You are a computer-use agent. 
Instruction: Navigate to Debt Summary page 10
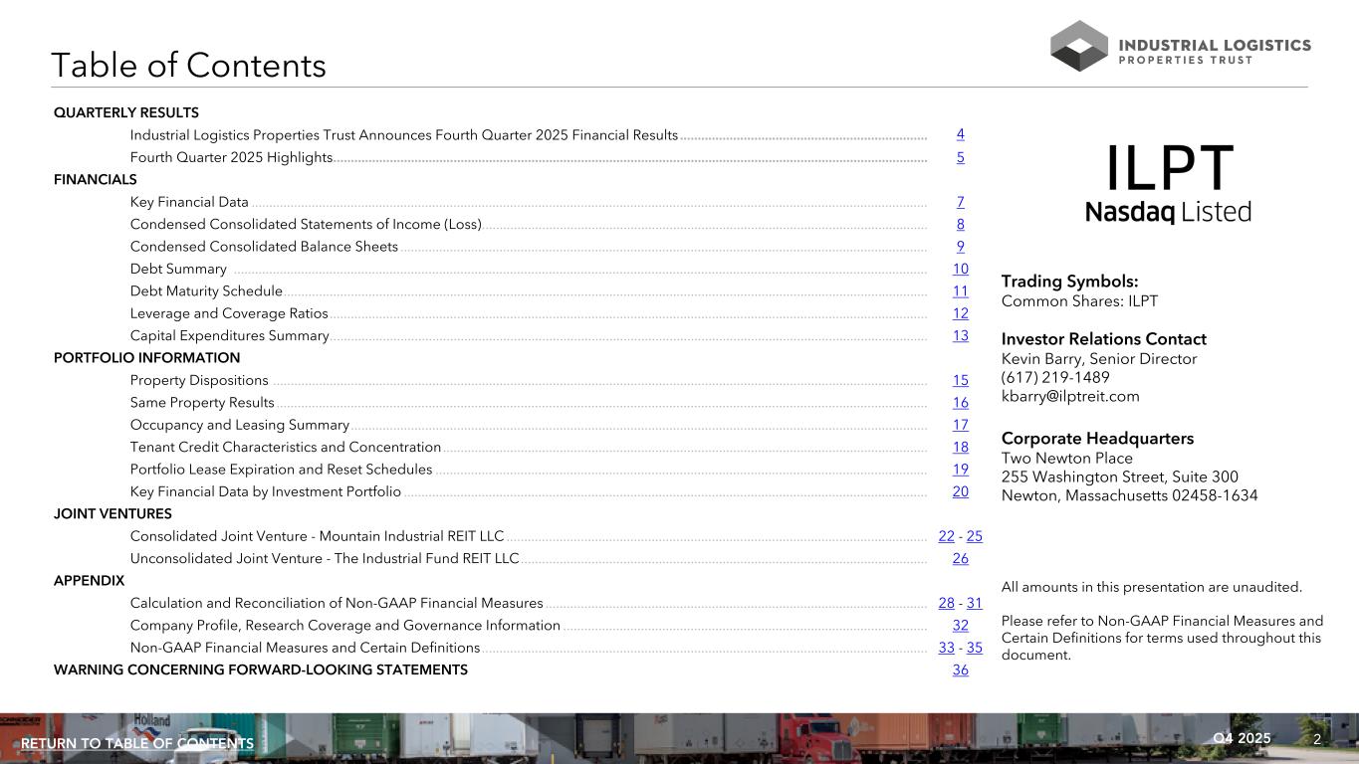click(960, 269)
